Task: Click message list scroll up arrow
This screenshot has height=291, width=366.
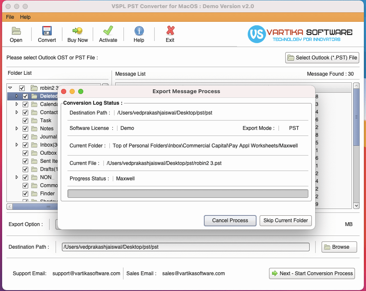Action: click(356, 86)
